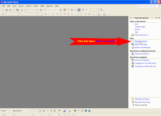Click the Font Color button on the formatting toolbar
This screenshot has height=116, width=161.
[104, 14]
